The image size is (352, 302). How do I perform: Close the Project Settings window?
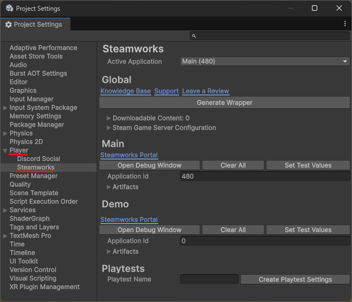click(x=339, y=8)
